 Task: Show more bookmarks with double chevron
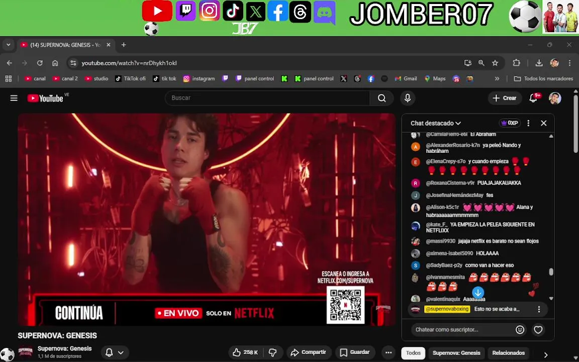(x=497, y=78)
